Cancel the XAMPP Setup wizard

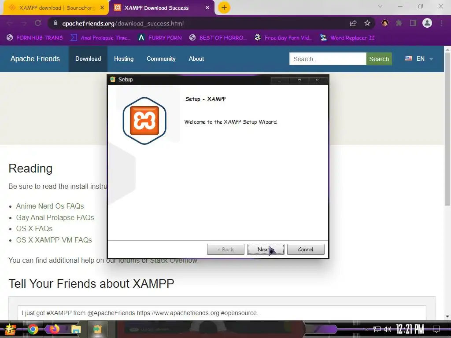point(306,249)
